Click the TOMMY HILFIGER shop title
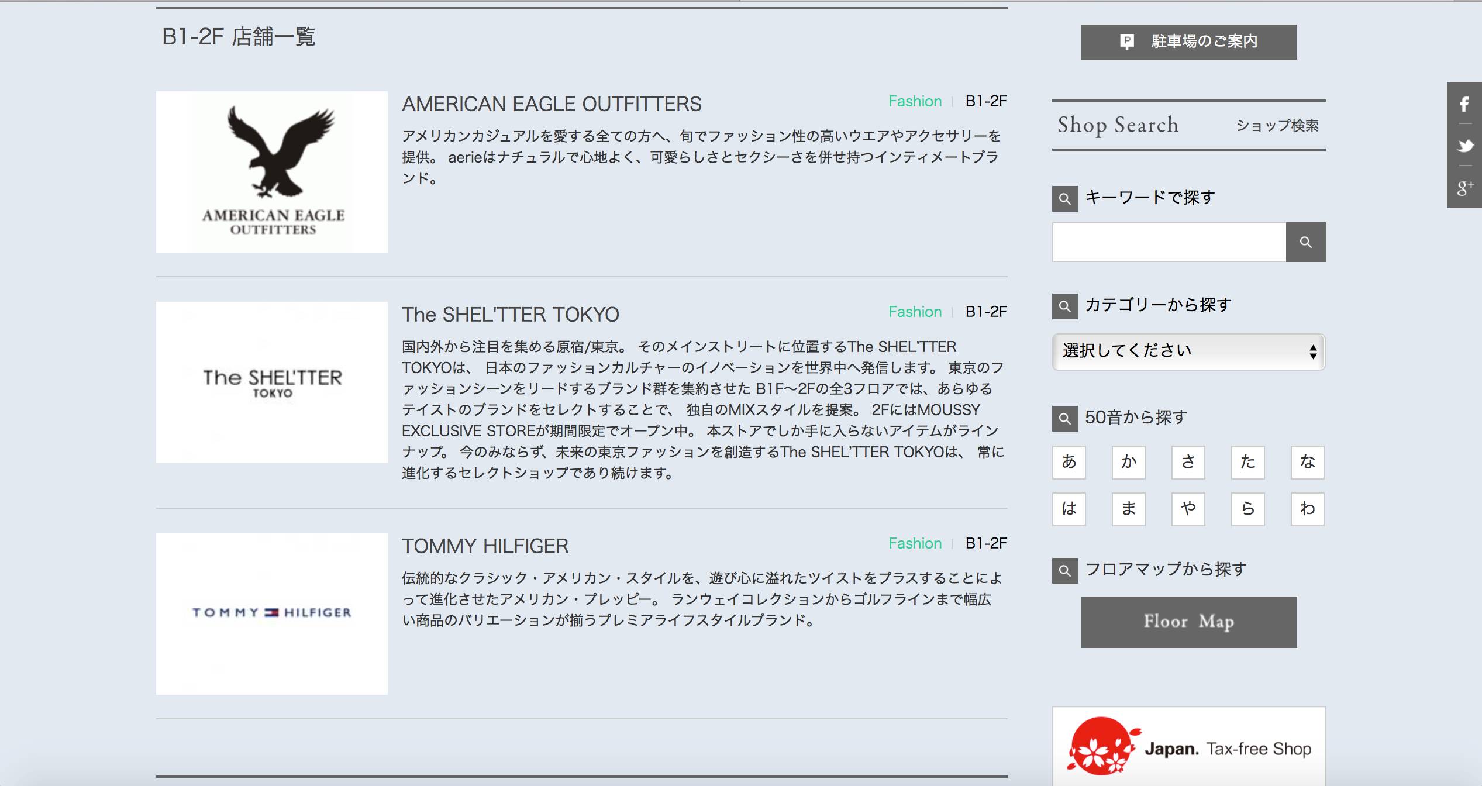The width and height of the screenshot is (1482, 786). (x=485, y=546)
